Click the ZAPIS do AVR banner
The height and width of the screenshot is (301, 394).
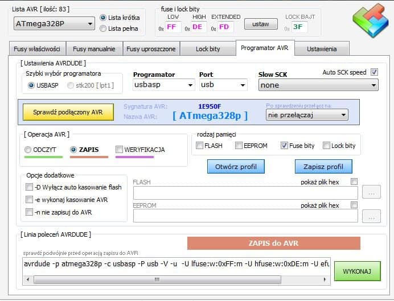coord(274,243)
